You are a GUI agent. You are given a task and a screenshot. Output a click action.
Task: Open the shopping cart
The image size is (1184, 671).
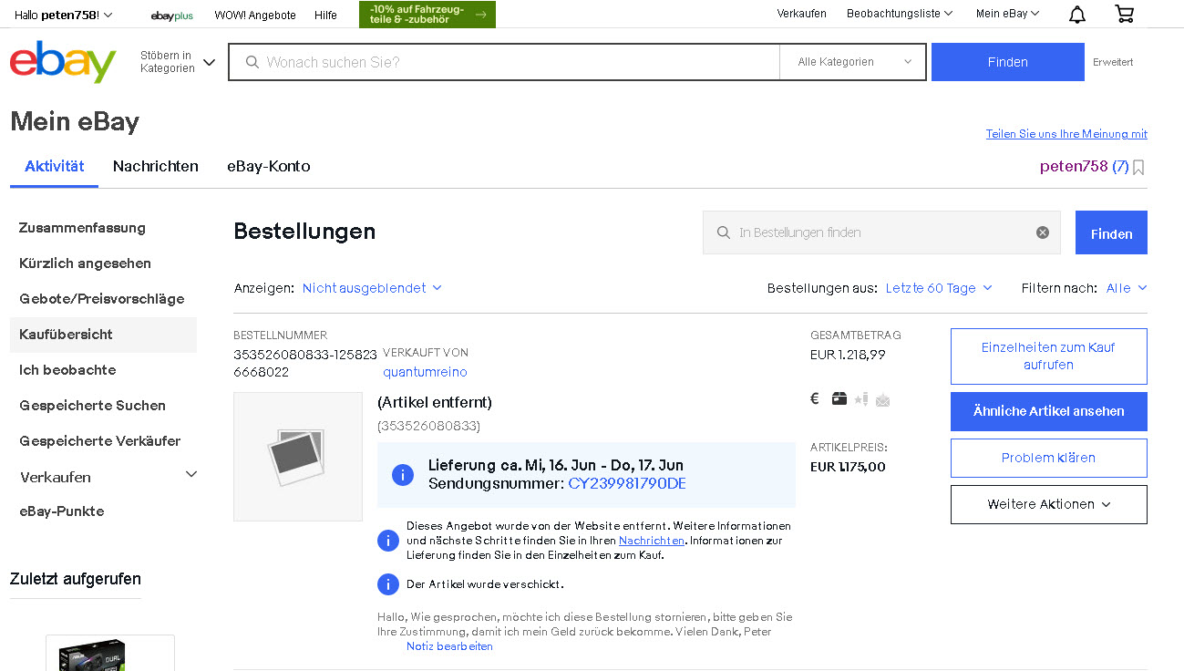pyautogui.click(x=1125, y=15)
